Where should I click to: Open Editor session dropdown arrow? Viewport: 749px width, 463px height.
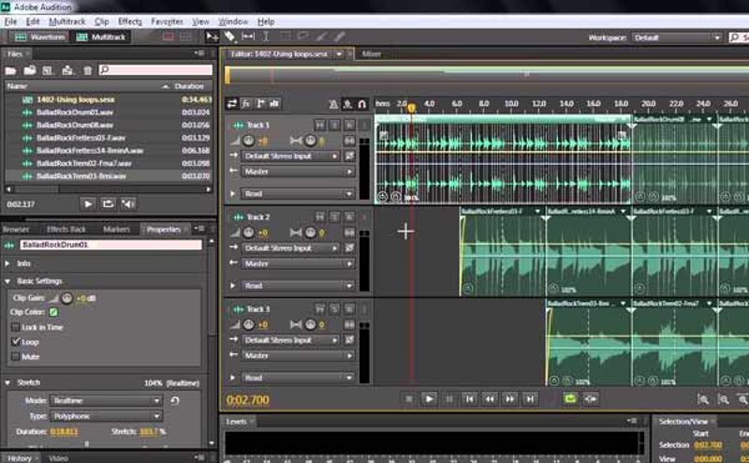pos(339,54)
